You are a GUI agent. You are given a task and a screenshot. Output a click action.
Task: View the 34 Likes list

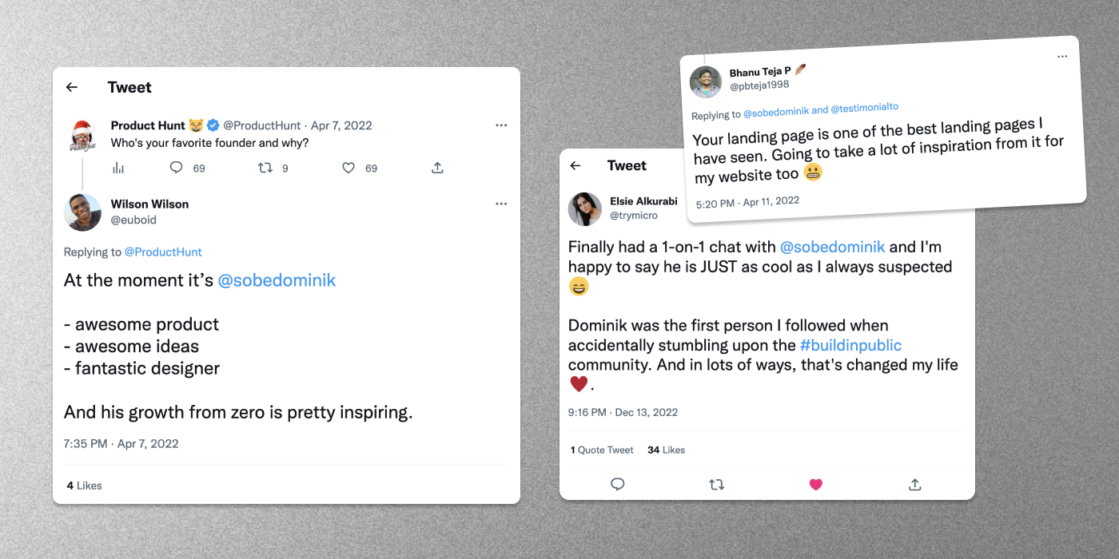pyautogui.click(x=666, y=450)
